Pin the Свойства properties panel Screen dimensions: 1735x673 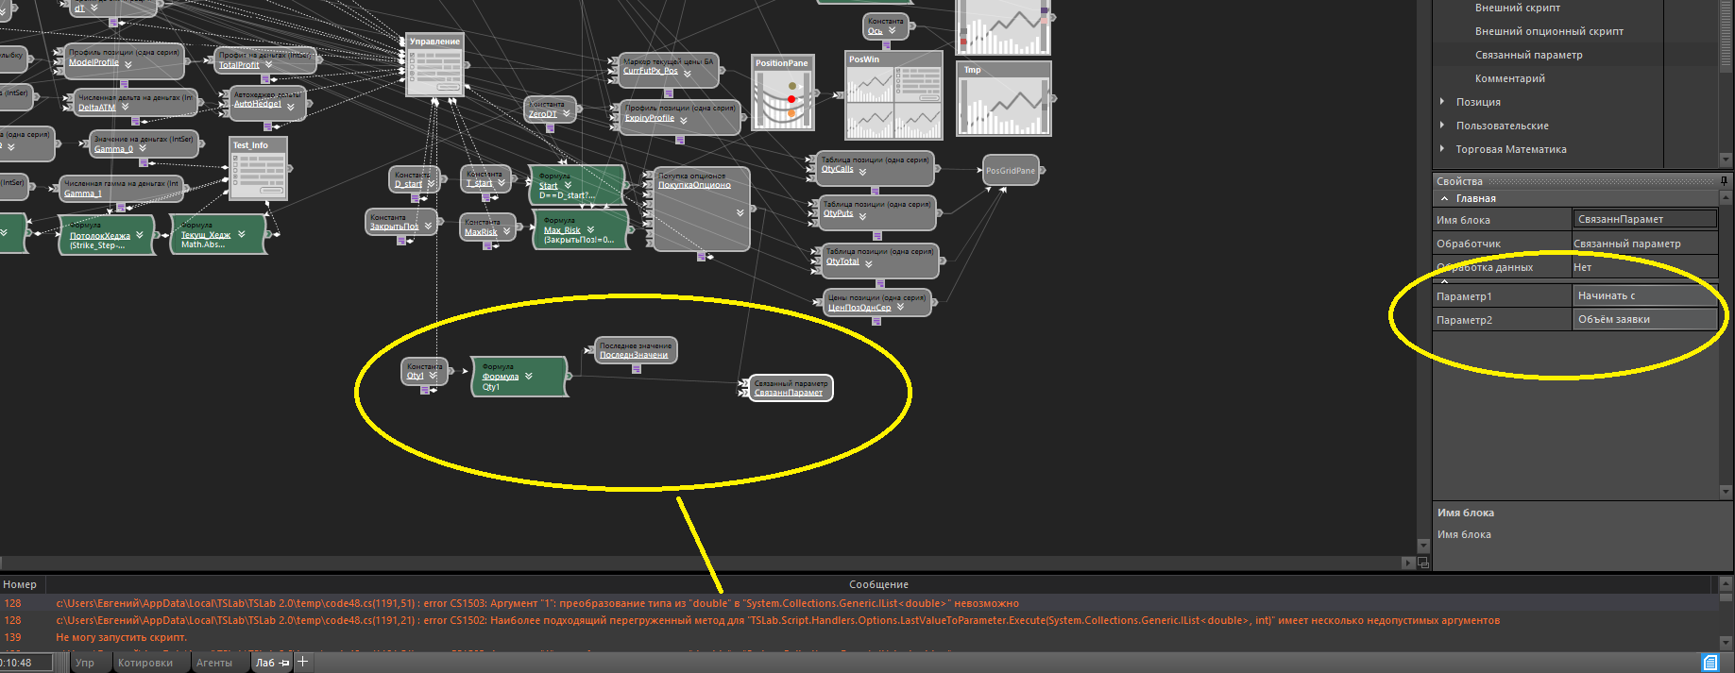[1724, 181]
